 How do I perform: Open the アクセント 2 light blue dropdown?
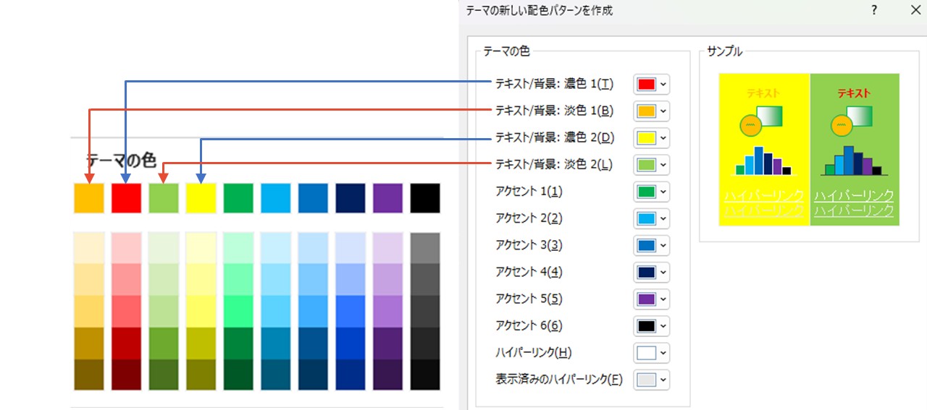tap(651, 218)
